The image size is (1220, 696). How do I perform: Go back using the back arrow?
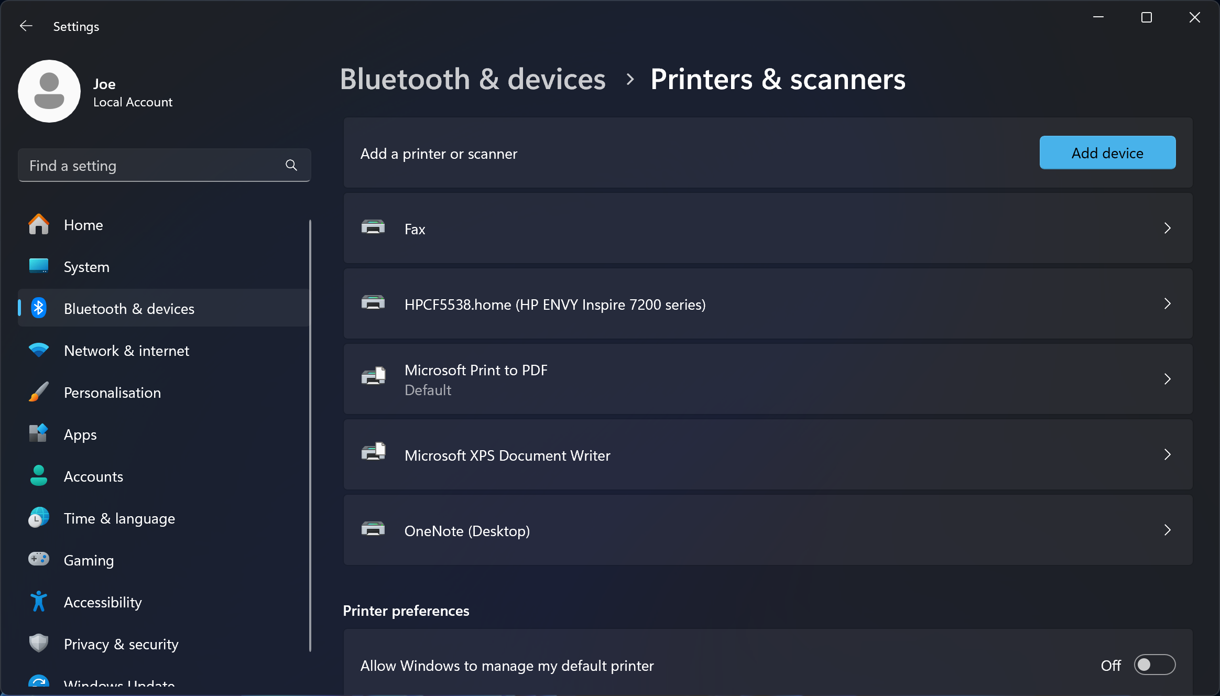(26, 26)
